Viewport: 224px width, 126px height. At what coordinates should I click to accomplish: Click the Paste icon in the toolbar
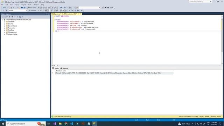click(x=57, y=8)
